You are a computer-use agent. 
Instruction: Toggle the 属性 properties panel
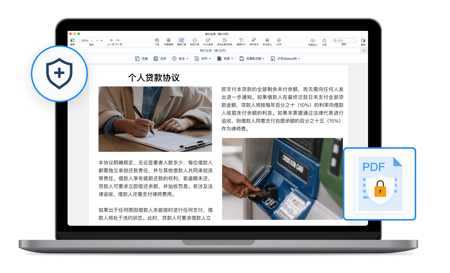(x=363, y=41)
